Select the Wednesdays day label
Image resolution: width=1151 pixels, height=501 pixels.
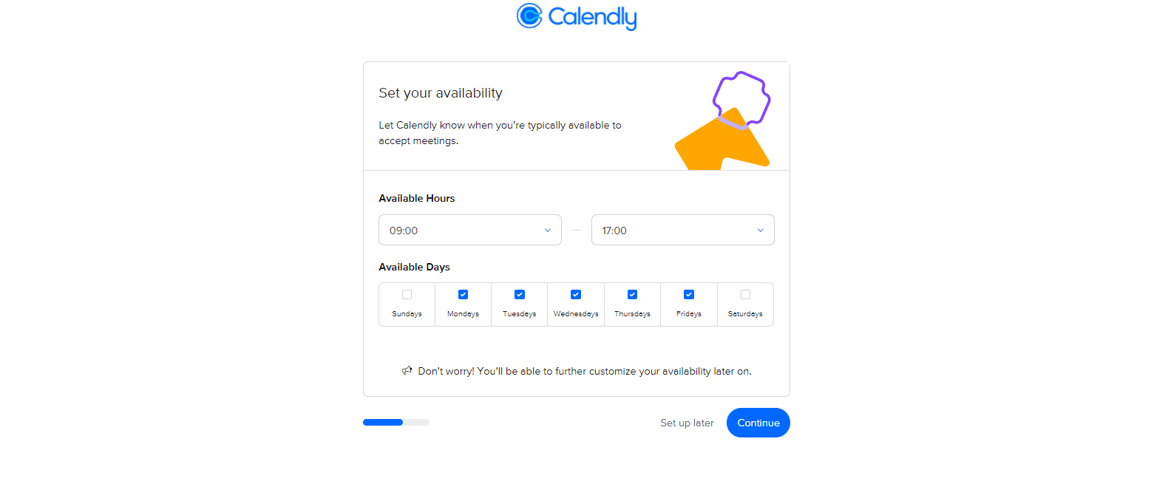tap(576, 314)
